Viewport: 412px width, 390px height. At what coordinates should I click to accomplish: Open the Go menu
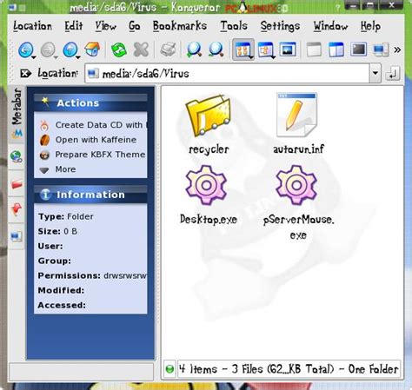click(135, 26)
